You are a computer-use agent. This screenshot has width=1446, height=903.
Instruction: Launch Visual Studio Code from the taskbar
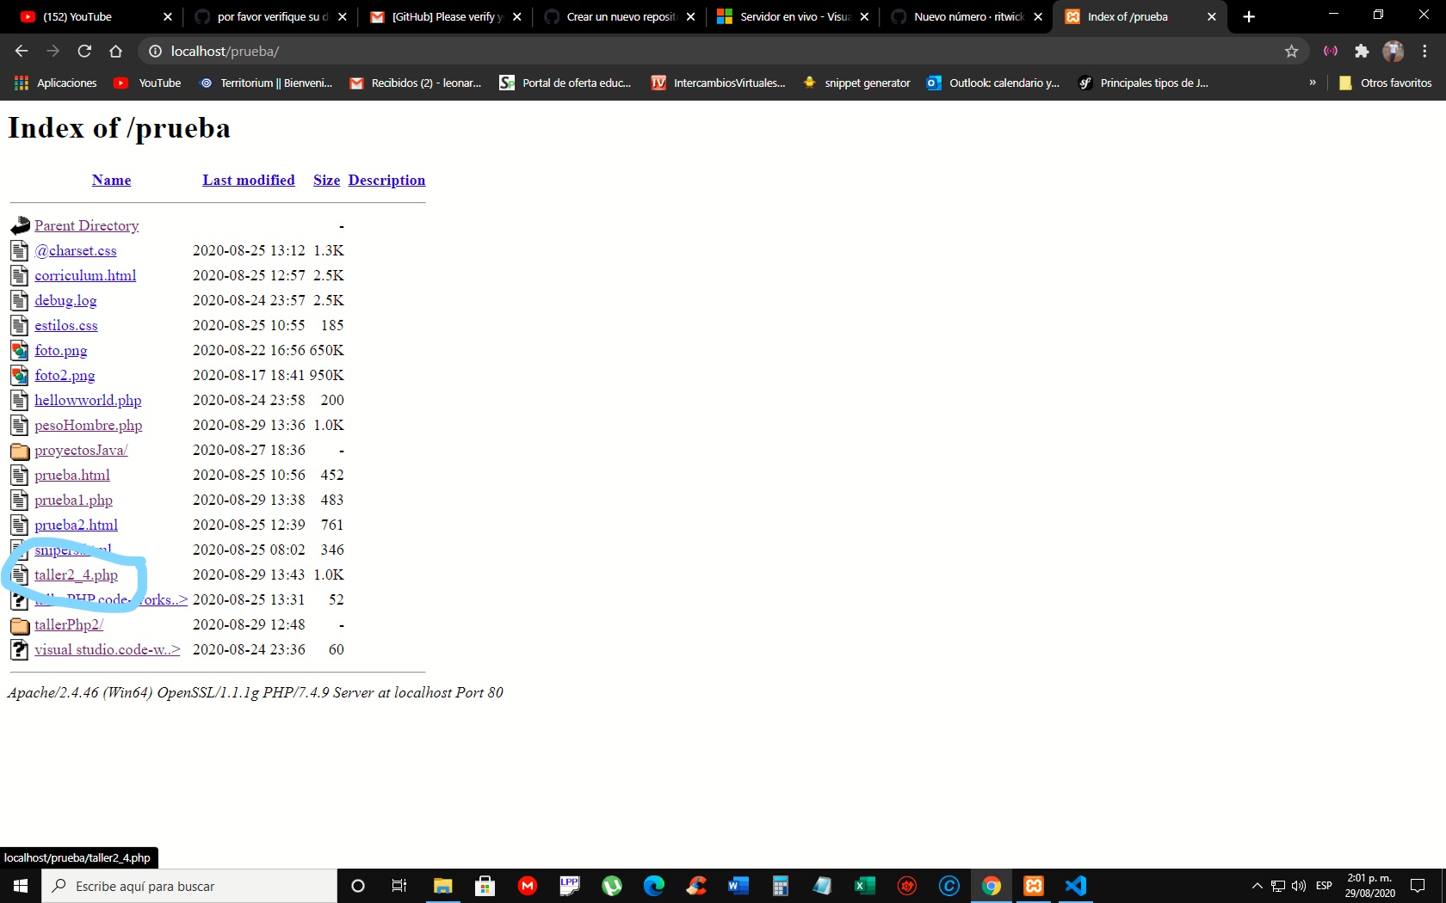pos(1077,886)
